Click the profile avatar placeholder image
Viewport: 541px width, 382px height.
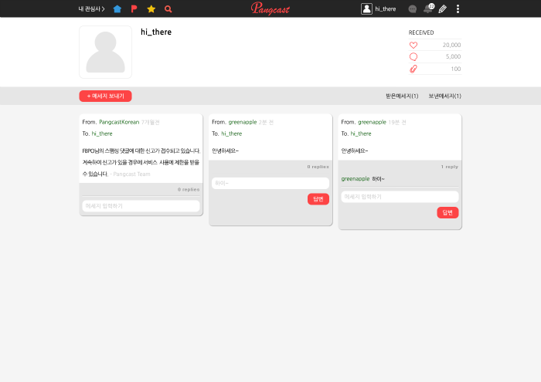click(x=105, y=52)
